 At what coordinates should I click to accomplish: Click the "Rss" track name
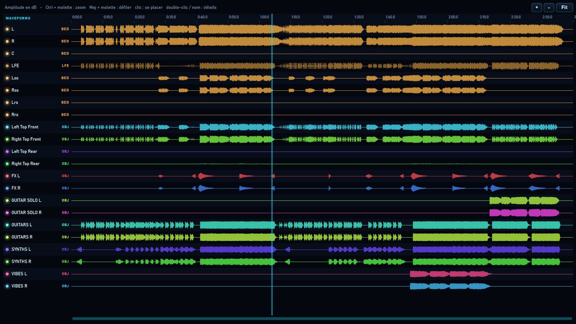coord(15,90)
